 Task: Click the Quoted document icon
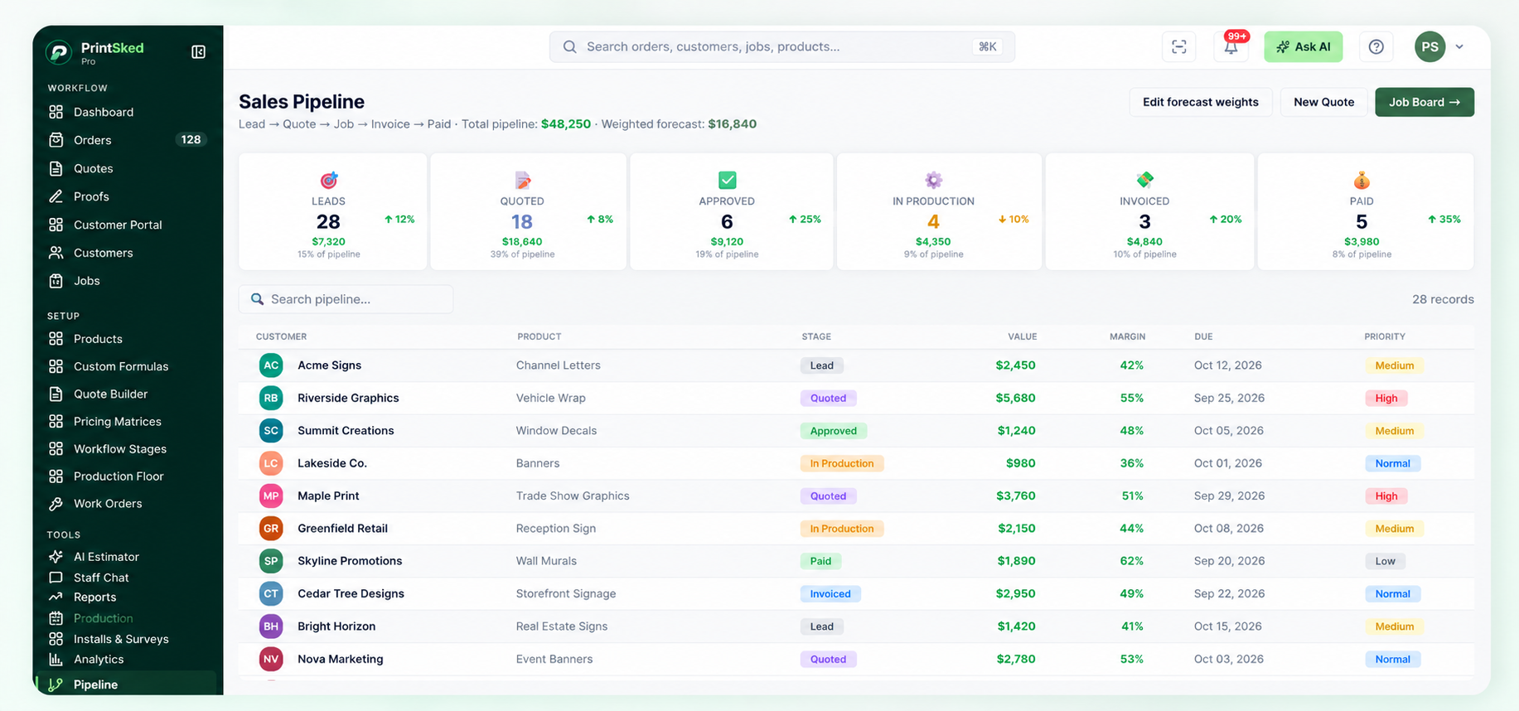[522, 180]
